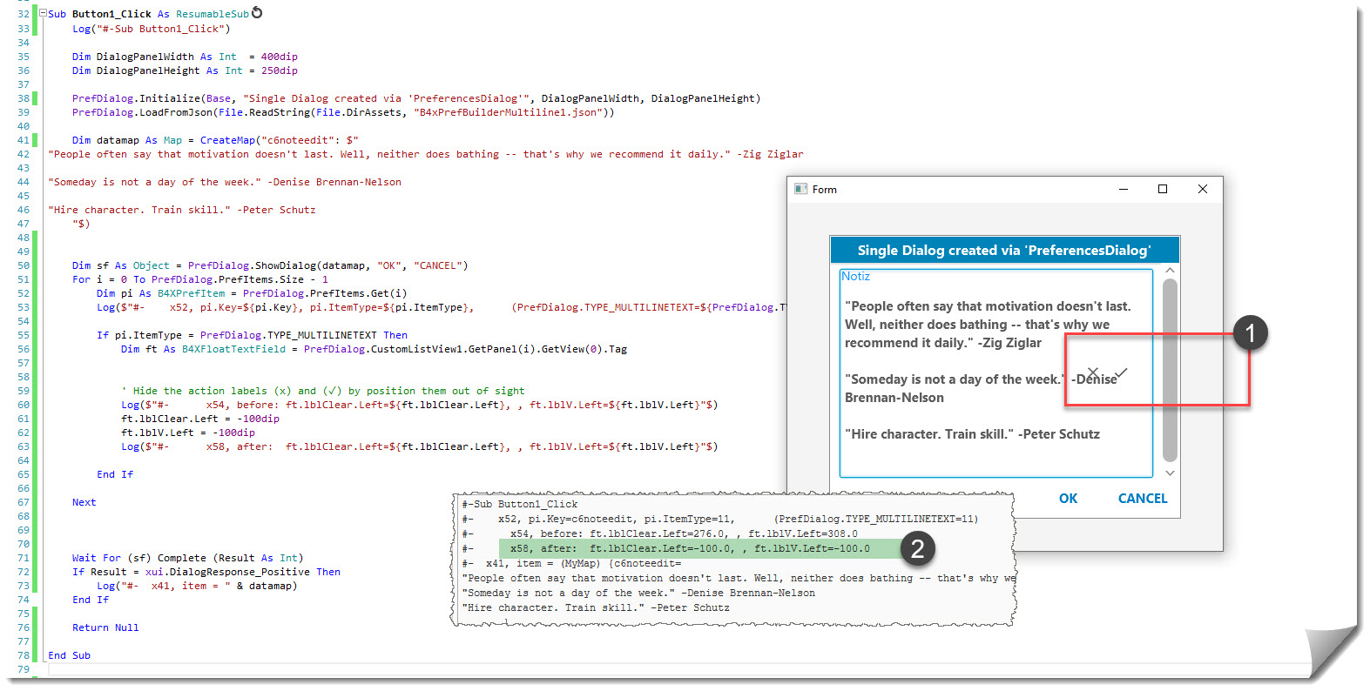This screenshot has height=691, width=1370.
Task: Click the checkmark label in text field
Action: [1121, 372]
